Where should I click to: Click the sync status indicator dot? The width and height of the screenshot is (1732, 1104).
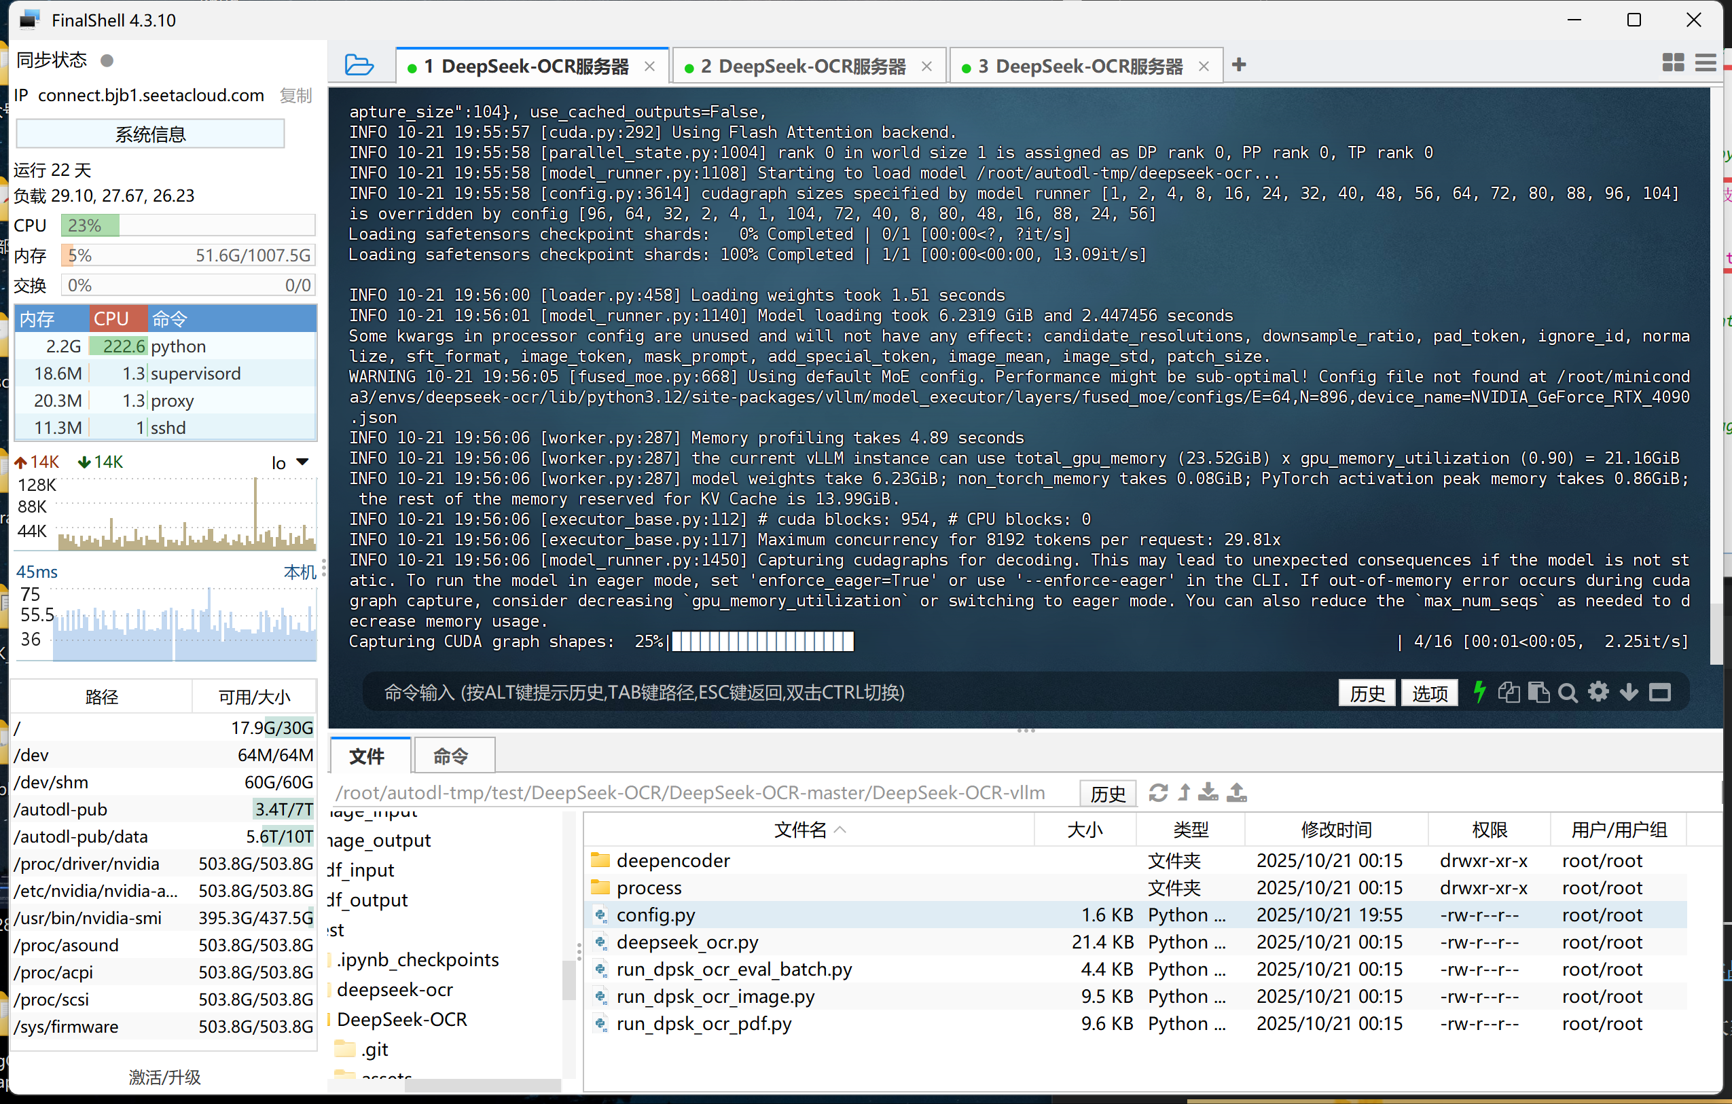coord(107,60)
